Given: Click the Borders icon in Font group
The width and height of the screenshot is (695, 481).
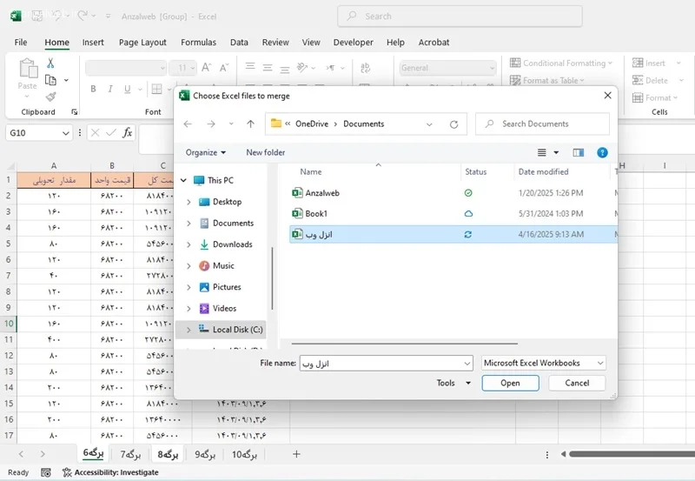Looking at the screenshot, I should point(156,89).
